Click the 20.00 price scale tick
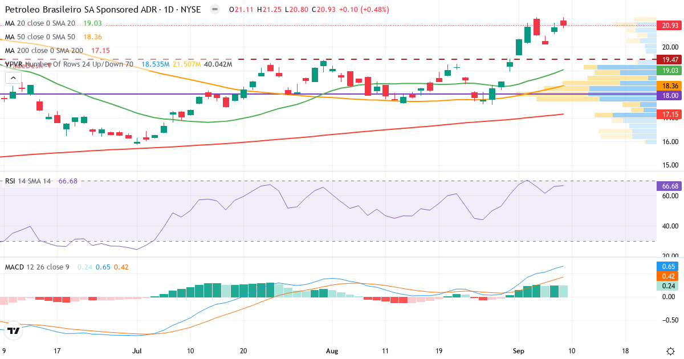This screenshot has width=684, height=359. click(x=670, y=47)
